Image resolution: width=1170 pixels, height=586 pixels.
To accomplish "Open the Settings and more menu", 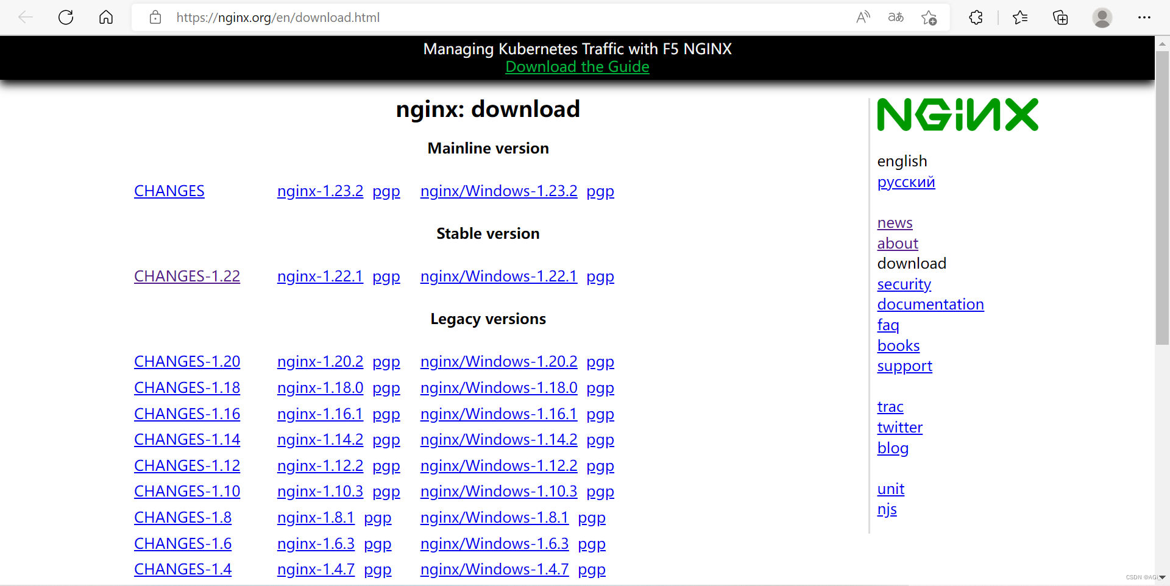I will (x=1144, y=17).
